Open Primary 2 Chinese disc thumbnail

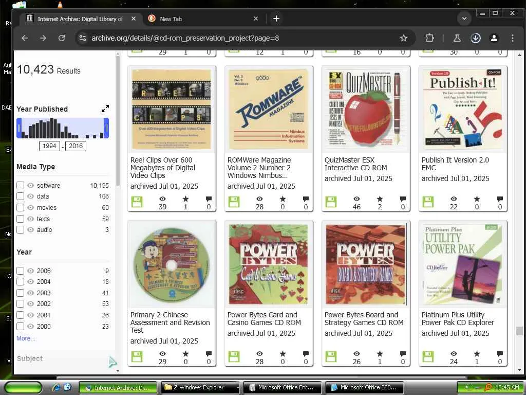(172, 264)
